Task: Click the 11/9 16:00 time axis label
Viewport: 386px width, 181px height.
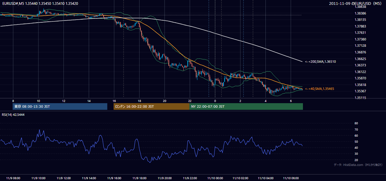Action: click(114, 178)
